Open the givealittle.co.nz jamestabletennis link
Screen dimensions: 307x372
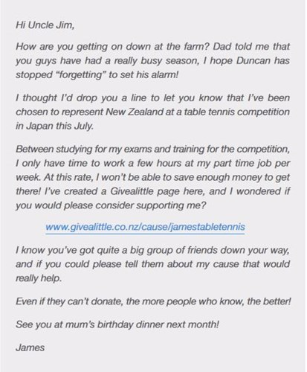146,227
